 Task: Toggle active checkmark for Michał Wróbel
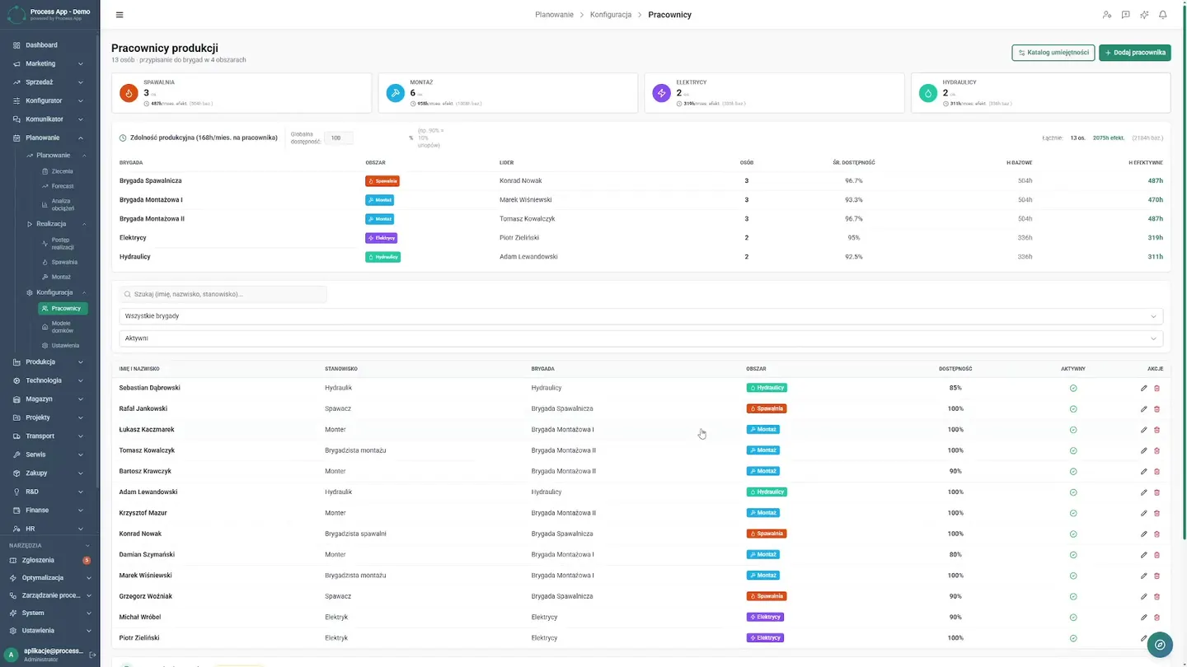pos(1073,617)
